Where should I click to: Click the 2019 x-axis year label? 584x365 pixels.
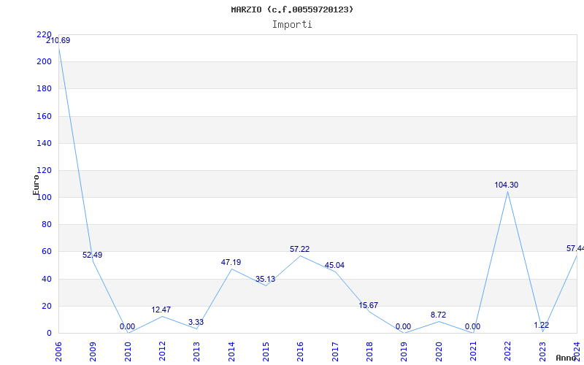pos(404,352)
